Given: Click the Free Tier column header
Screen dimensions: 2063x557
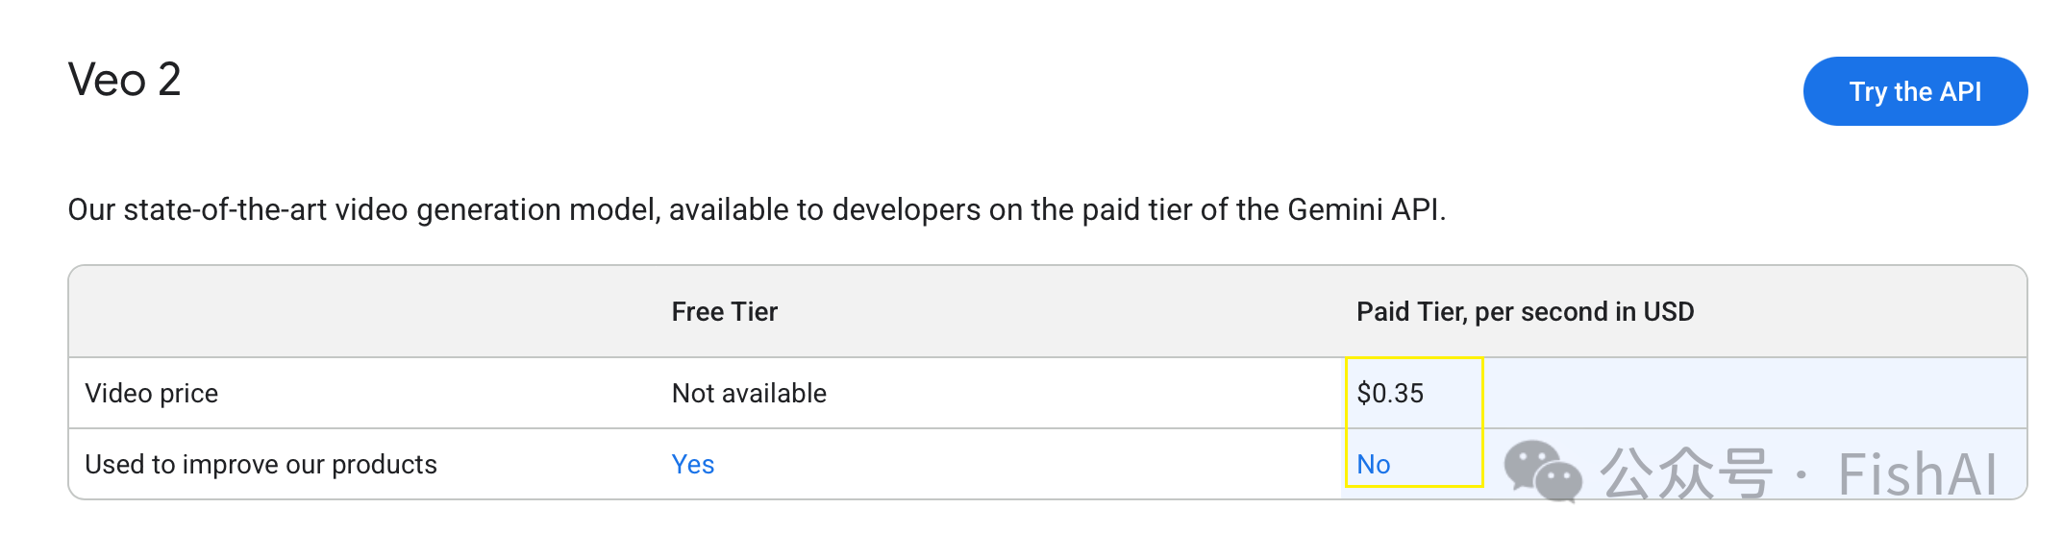Looking at the screenshot, I should (724, 312).
